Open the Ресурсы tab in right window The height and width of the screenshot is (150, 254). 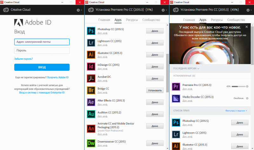[x=217, y=20]
